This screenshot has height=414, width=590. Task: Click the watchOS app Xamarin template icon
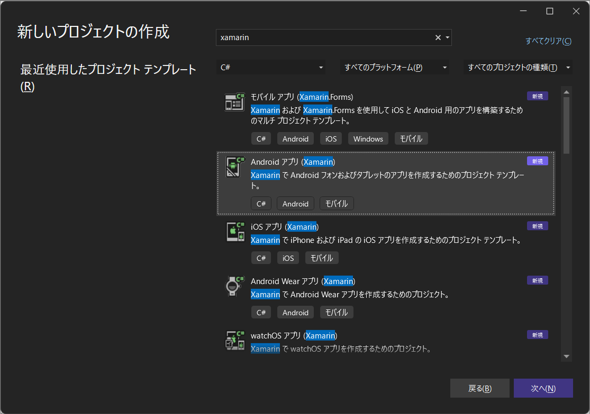pos(235,341)
